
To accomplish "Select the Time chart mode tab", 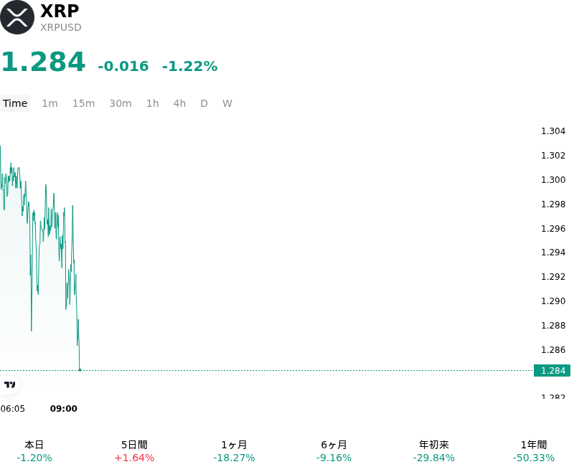I will [15, 103].
